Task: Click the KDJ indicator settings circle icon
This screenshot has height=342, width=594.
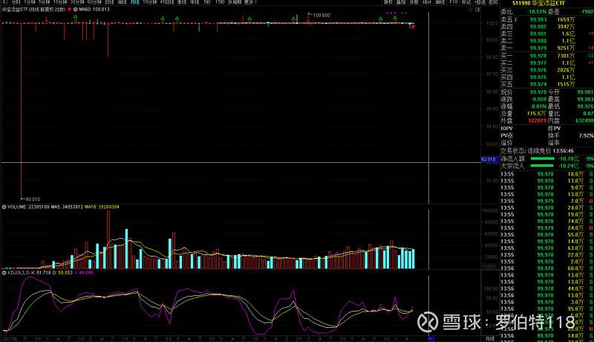Action: pos(3,273)
